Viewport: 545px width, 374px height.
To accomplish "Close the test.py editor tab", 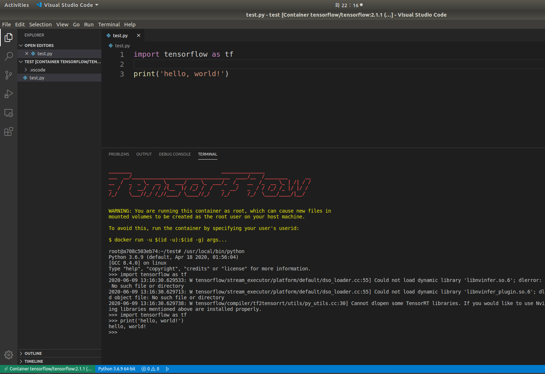I will click(x=139, y=35).
